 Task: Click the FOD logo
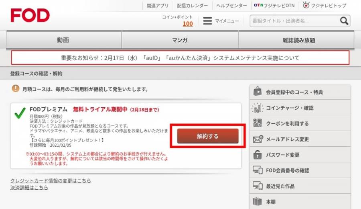click(30, 15)
